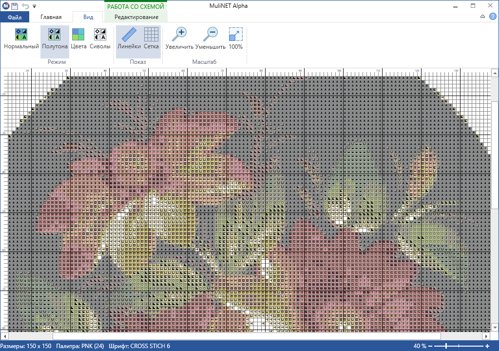
Task: Click the horizontal scrollbar right arrow
Action: (486, 336)
